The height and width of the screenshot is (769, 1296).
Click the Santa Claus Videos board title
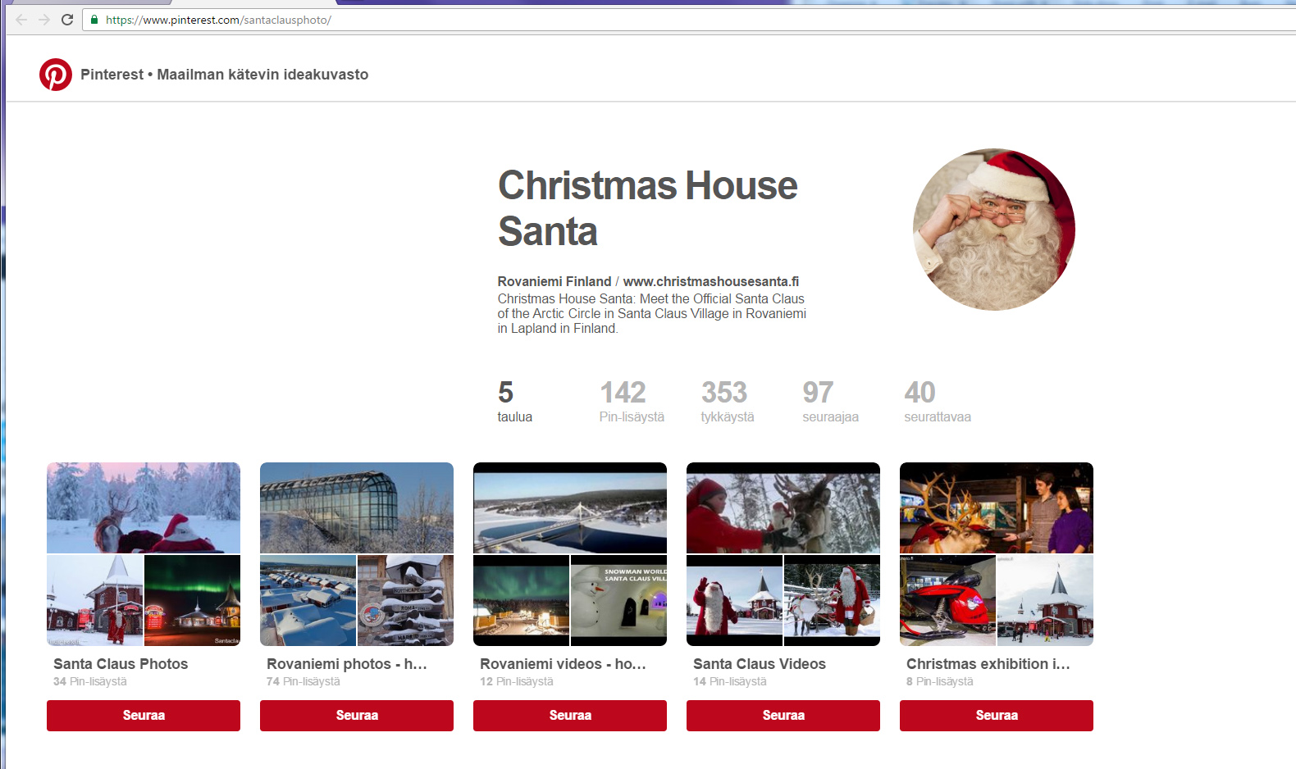click(x=760, y=664)
